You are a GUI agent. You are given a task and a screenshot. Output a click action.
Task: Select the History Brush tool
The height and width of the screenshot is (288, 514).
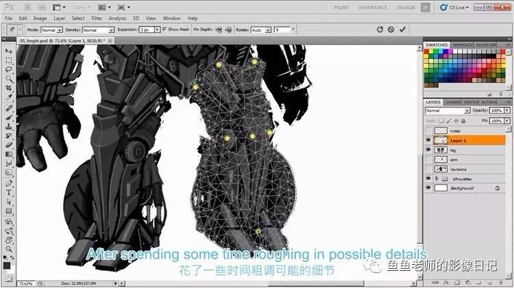coord(8,135)
